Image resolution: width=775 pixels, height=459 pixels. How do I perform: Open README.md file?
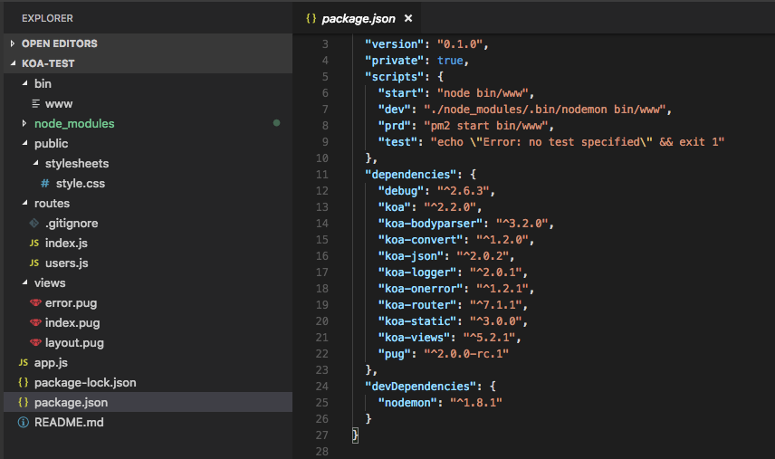click(69, 423)
